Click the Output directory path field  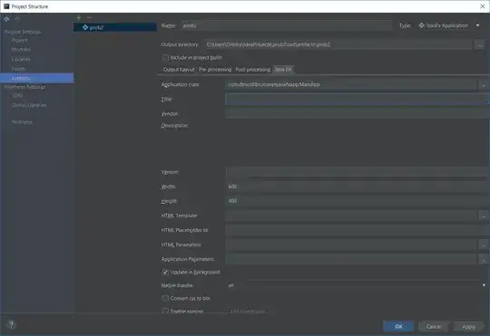338,44
